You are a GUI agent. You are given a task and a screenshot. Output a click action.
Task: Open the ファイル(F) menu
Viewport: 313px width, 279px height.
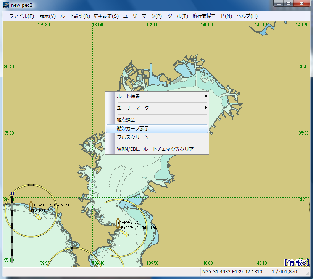(21, 16)
